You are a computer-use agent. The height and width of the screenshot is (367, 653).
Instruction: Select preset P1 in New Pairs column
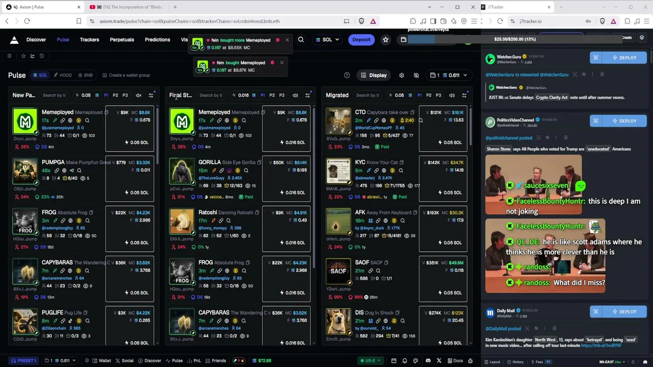(x=106, y=95)
